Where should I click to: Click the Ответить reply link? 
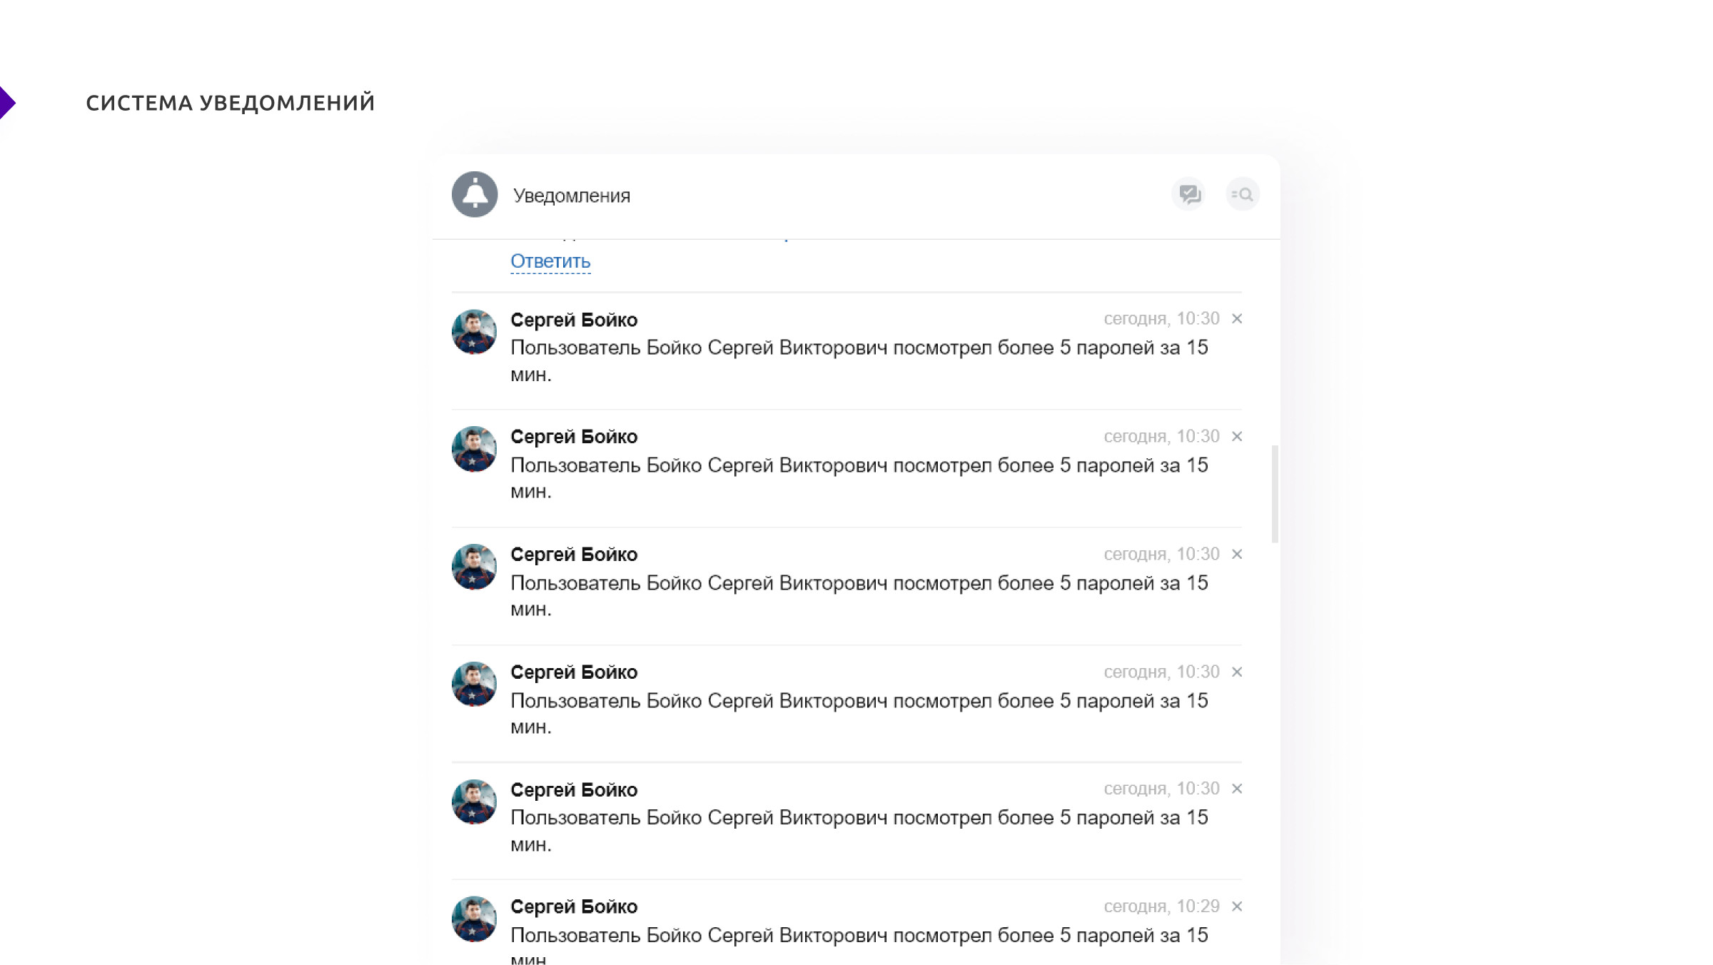tap(550, 261)
